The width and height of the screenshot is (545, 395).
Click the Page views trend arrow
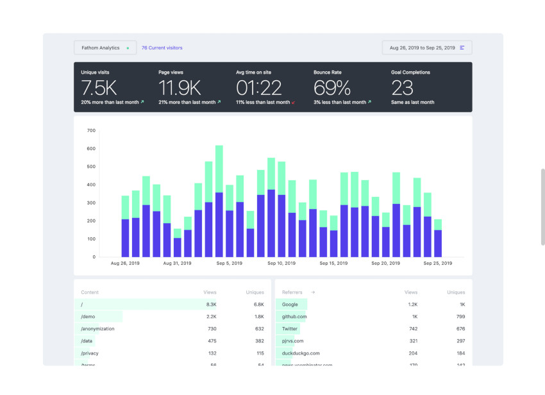(219, 102)
